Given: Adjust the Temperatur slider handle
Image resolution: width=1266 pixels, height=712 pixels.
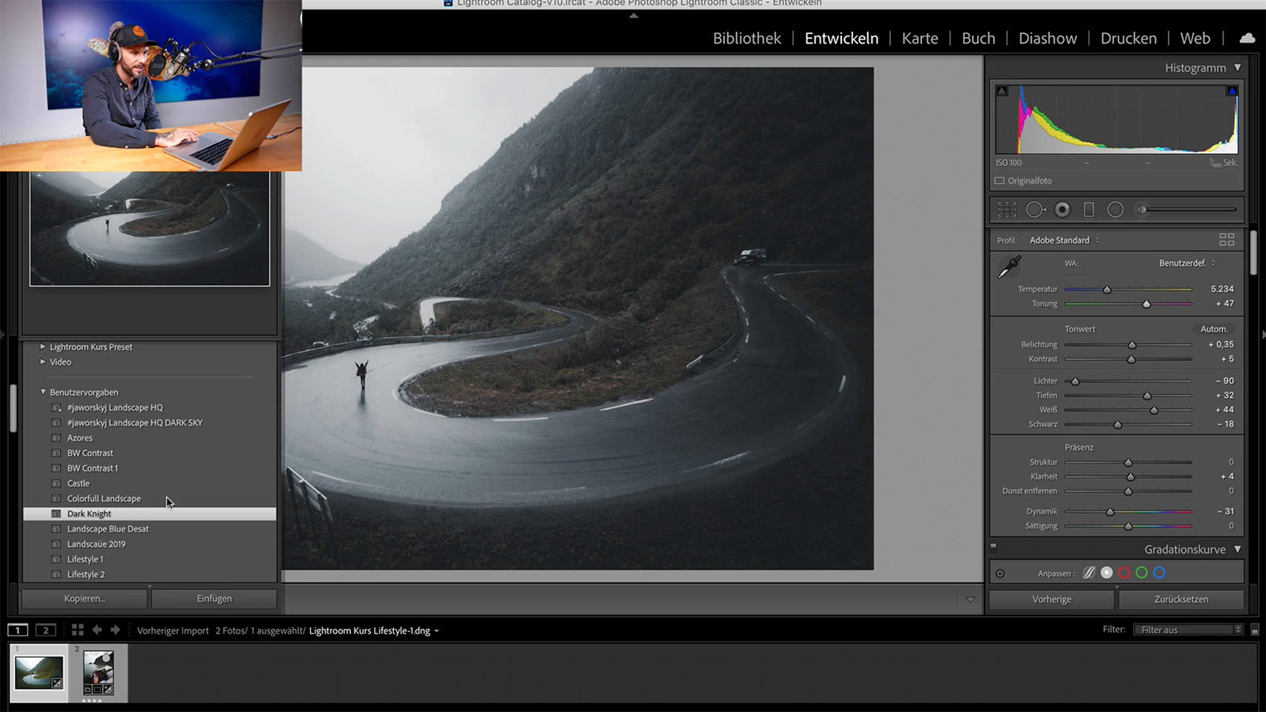Looking at the screenshot, I should pyautogui.click(x=1107, y=290).
